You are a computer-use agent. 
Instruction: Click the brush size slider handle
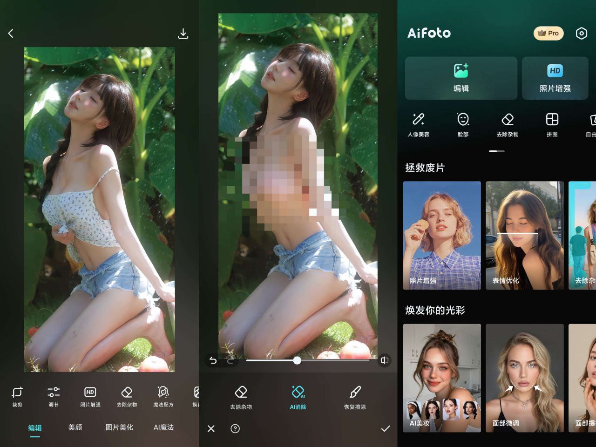coord(297,360)
